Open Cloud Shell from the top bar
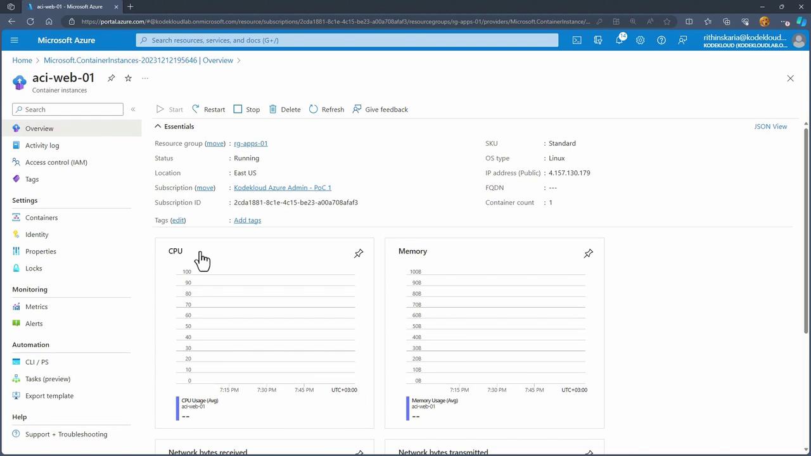 click(577, 40)
